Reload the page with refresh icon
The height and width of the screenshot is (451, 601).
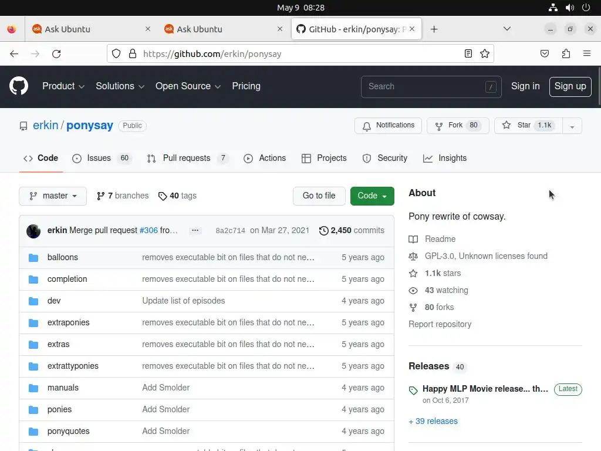(x=56, y=53)
